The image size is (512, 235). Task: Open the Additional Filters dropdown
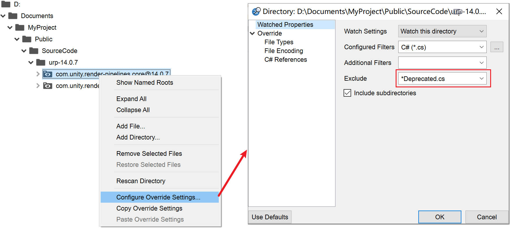(482, 63)
